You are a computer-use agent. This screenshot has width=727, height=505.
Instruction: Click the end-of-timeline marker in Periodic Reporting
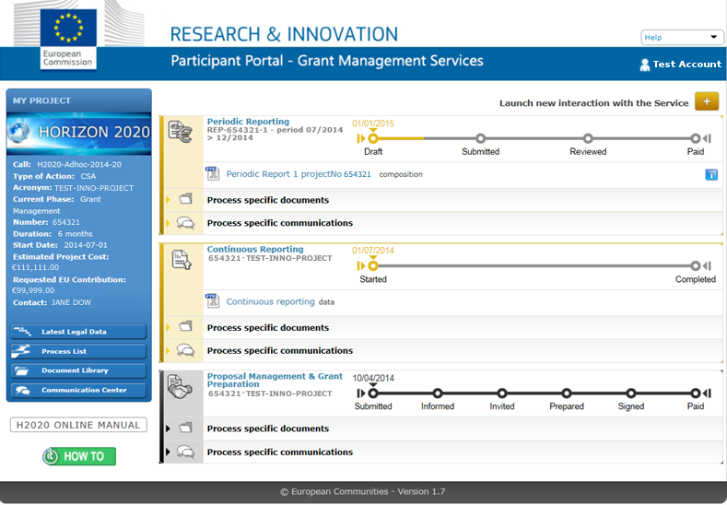(x=707, y=138)
